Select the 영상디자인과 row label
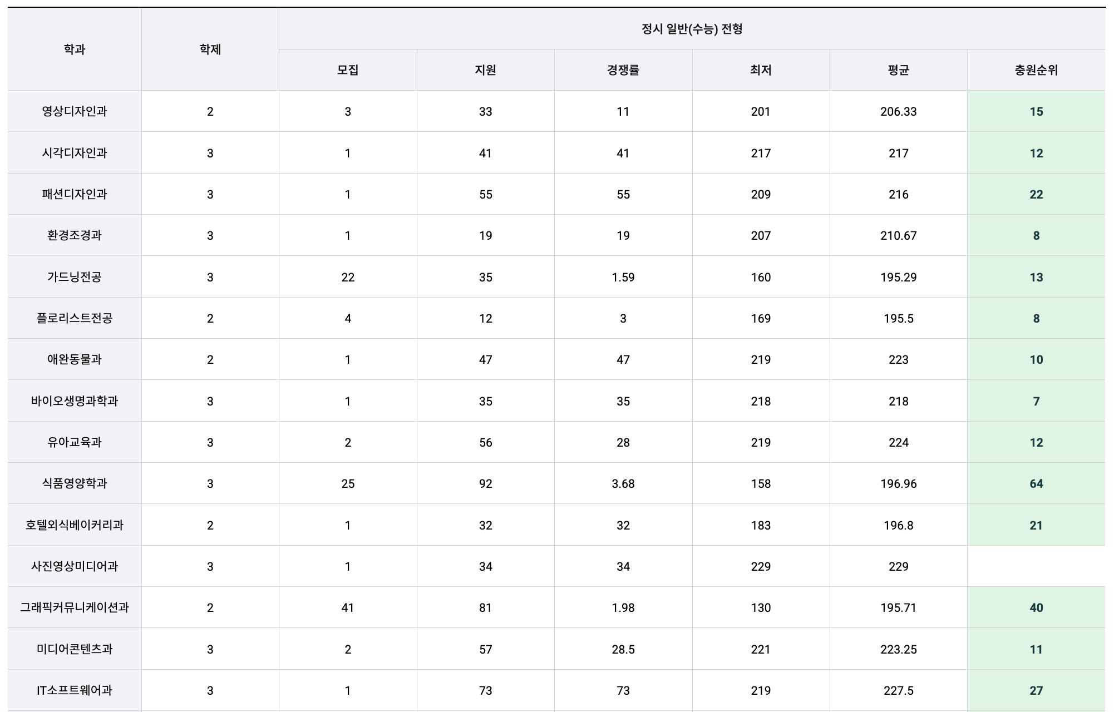 [72, 110]
